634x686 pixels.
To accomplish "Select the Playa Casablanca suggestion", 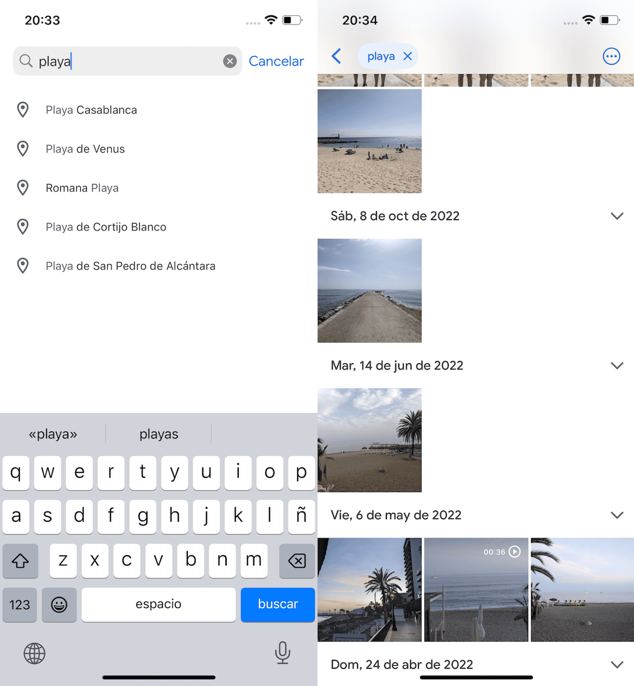I will [x=159, y=110].
